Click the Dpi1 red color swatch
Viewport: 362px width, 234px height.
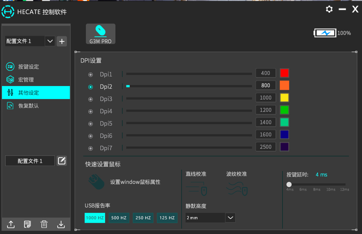click(x=284, y=73)
